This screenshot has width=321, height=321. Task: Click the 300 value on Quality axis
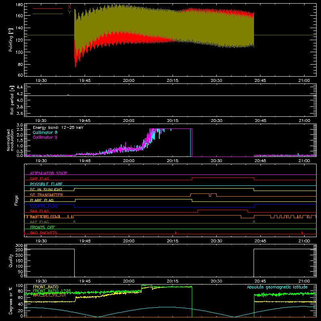click(x=19, y=246)
